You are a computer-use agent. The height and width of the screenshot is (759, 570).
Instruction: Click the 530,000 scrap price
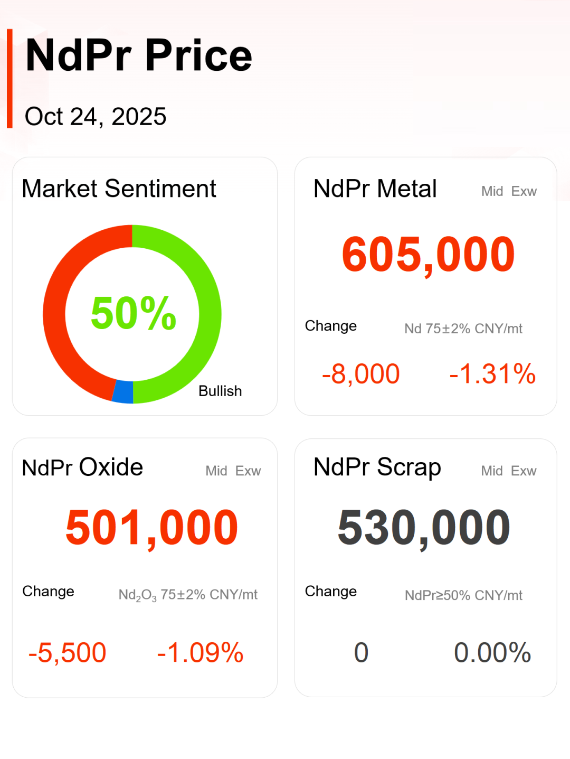tap(424, 527)
